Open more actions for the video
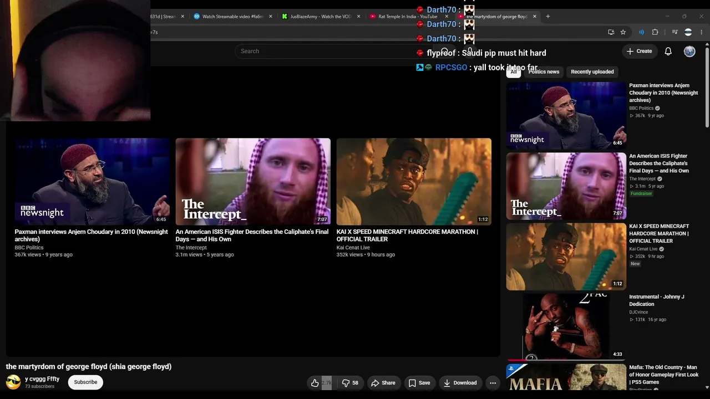This screenshot has height=399, width=710. pos(493,383)
